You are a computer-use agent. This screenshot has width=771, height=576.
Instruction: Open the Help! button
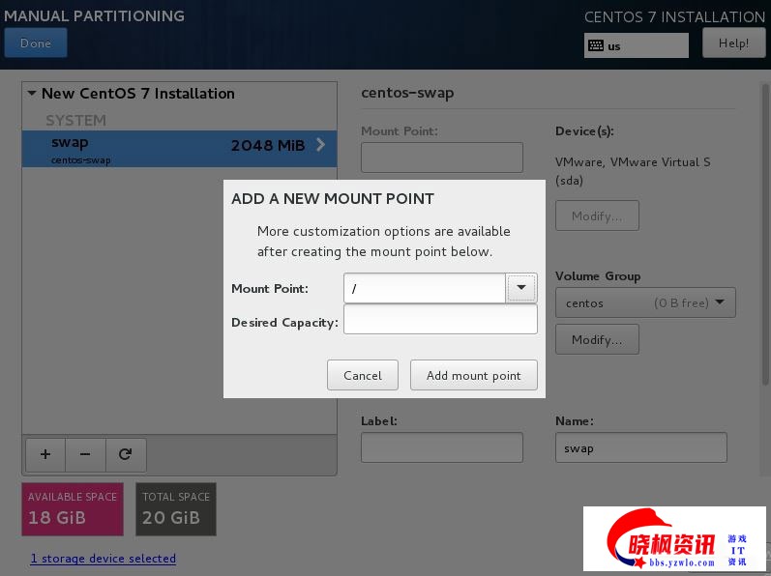coord(733,43)
